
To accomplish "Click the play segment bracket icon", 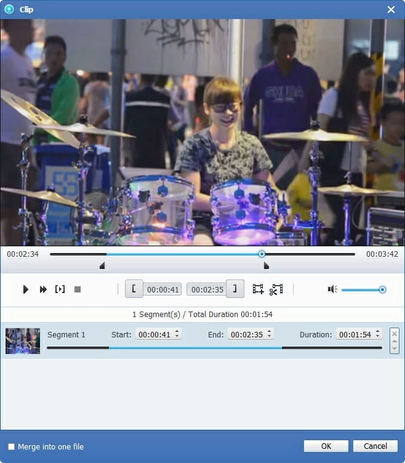I will coord(60,289).
